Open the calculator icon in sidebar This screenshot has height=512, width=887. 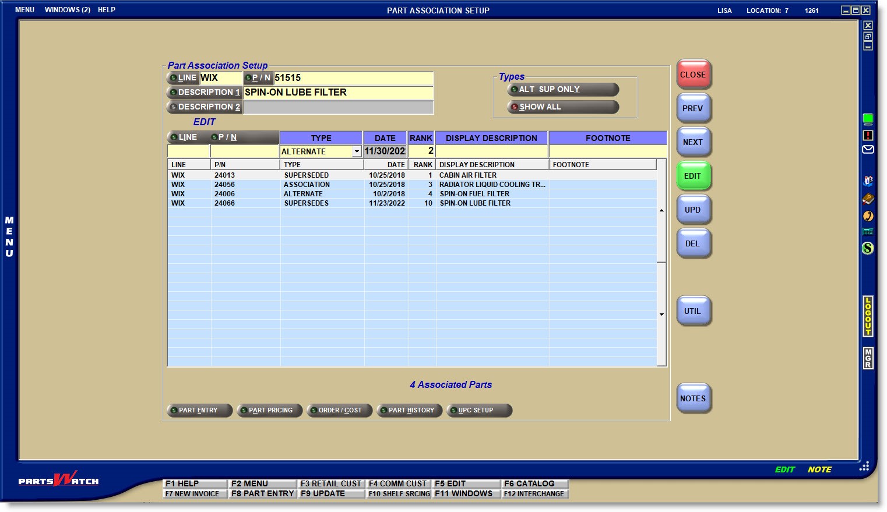click(x=868, y=232)
